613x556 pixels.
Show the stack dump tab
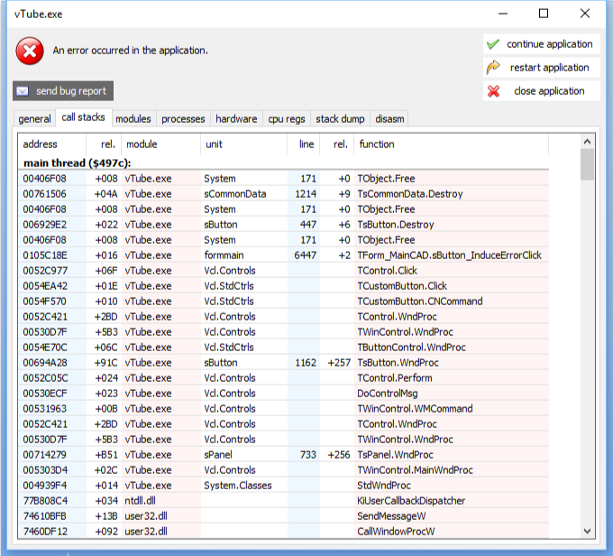340,119
